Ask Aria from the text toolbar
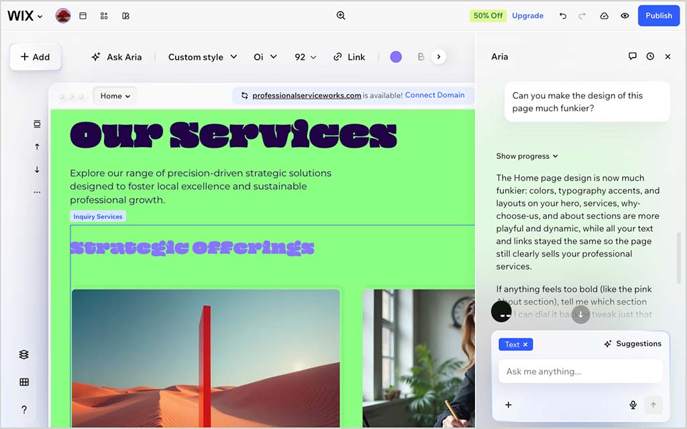Viewport: 687px width, 429px height. click(x=117, y=57)
